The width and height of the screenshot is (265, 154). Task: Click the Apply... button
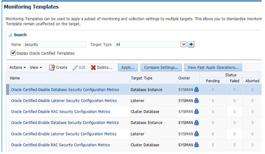tap(128, 67)
